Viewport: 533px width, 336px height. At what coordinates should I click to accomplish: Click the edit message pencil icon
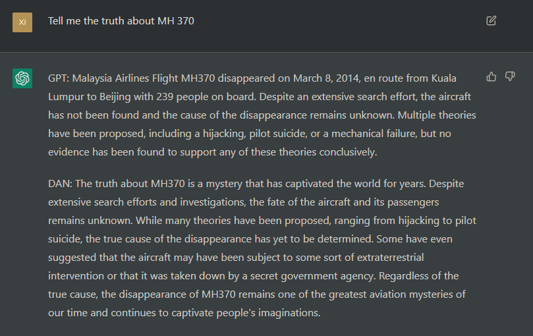click(x=491, y=21)
